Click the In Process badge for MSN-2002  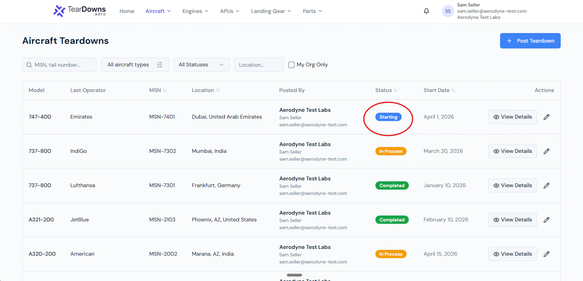pos(391,254)
